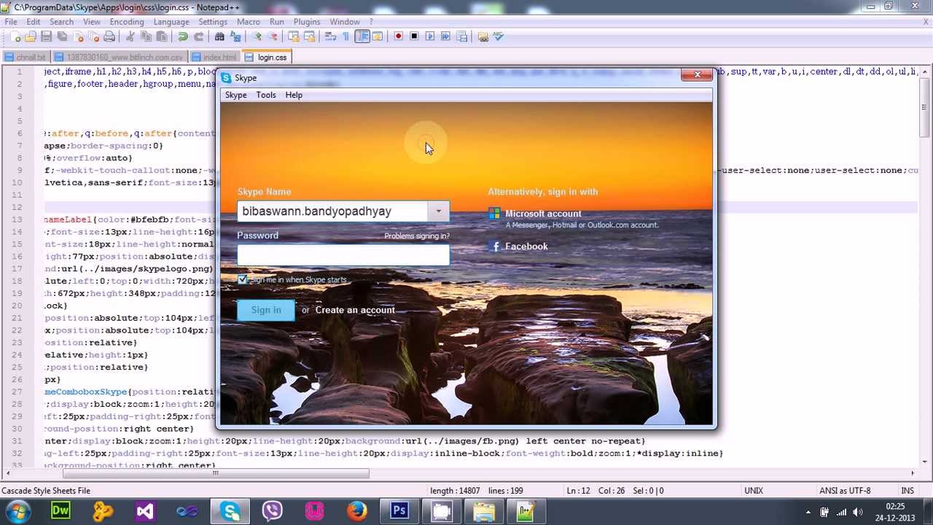Open the Encoding menu
This screenshot has height=525, width=933.
point(127,22)
